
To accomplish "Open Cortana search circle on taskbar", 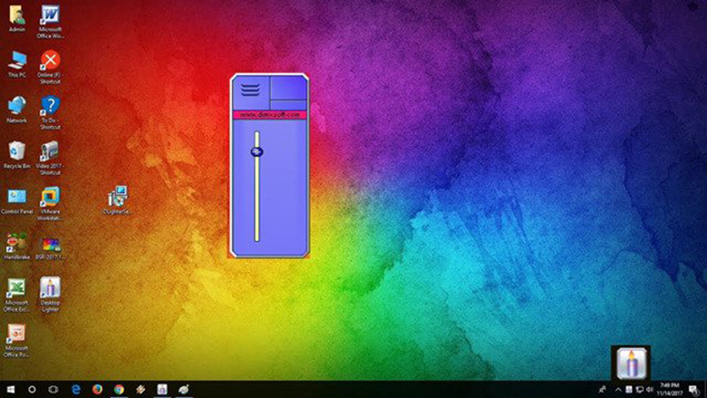I will 32,390.
